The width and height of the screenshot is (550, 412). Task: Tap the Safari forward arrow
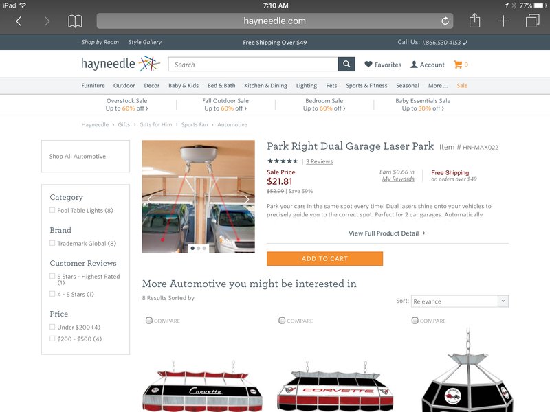pyautogui.click(x=47, y=21)
